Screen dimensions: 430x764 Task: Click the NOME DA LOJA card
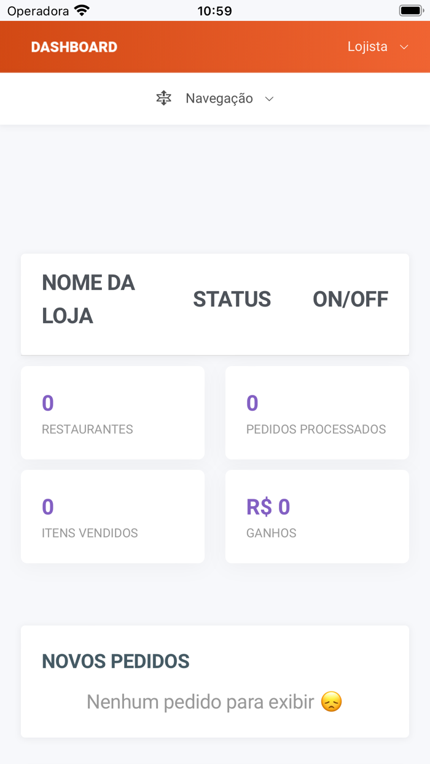(88, 299)
